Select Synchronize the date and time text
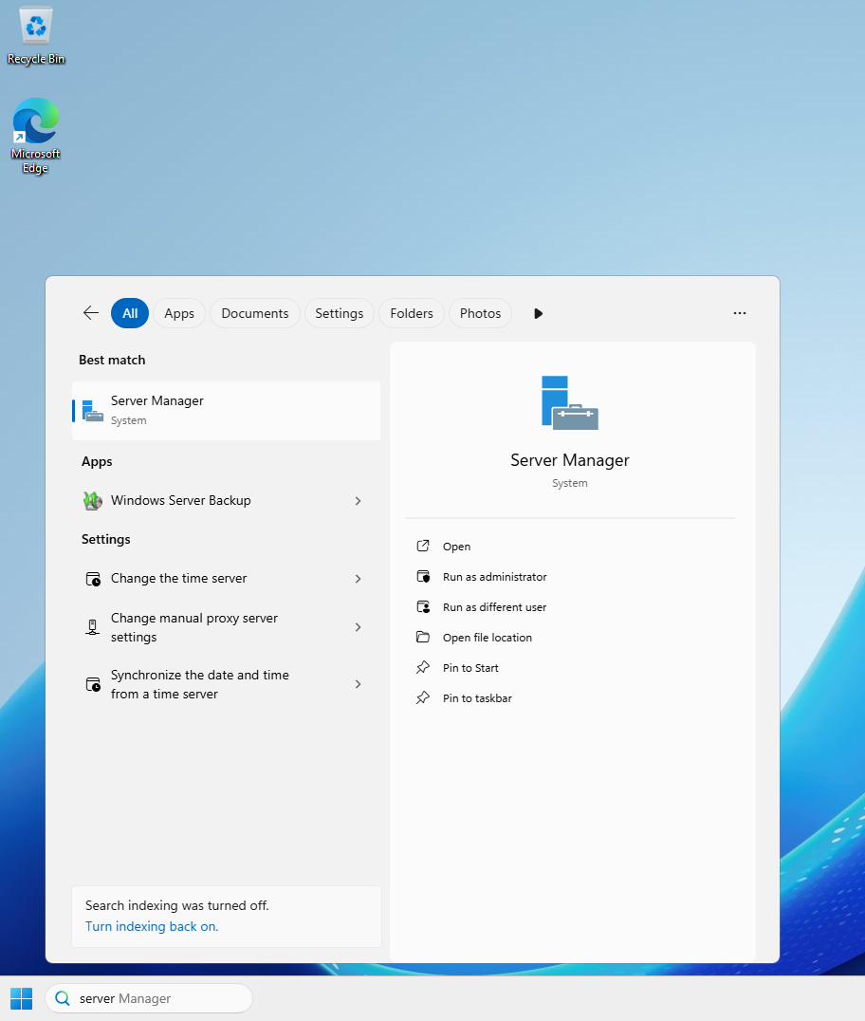865x1021 pixels. (x=200, y=684)
